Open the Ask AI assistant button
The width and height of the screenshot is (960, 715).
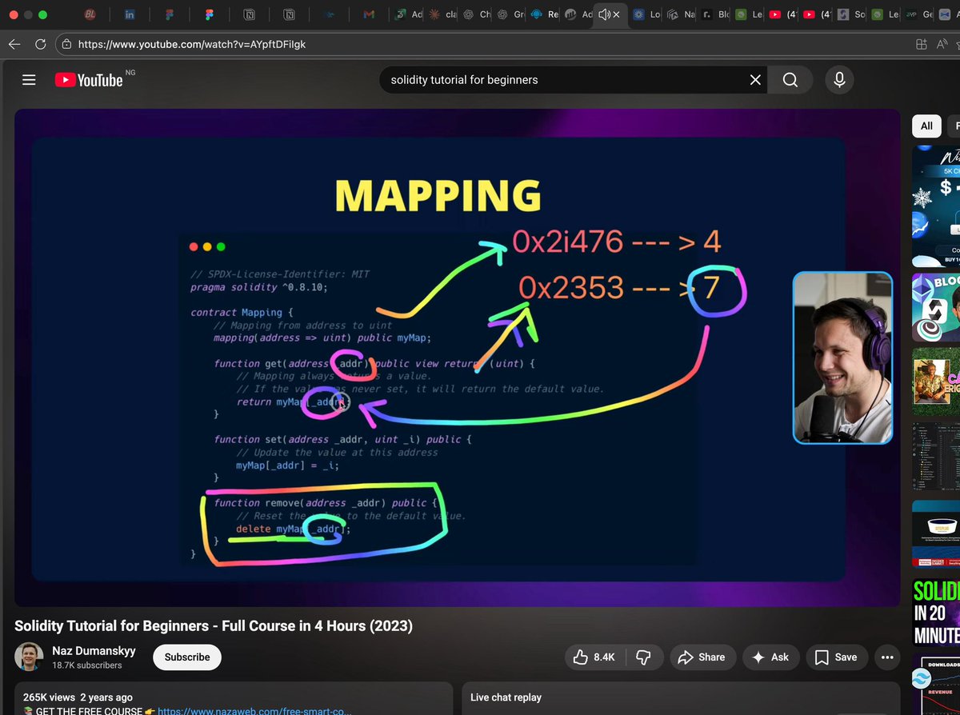(770, 657)
